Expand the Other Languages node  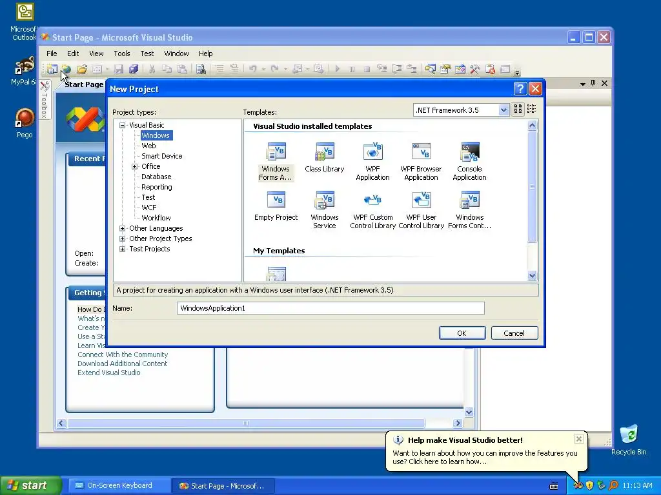pyautogui.click(x=122, y=228)
